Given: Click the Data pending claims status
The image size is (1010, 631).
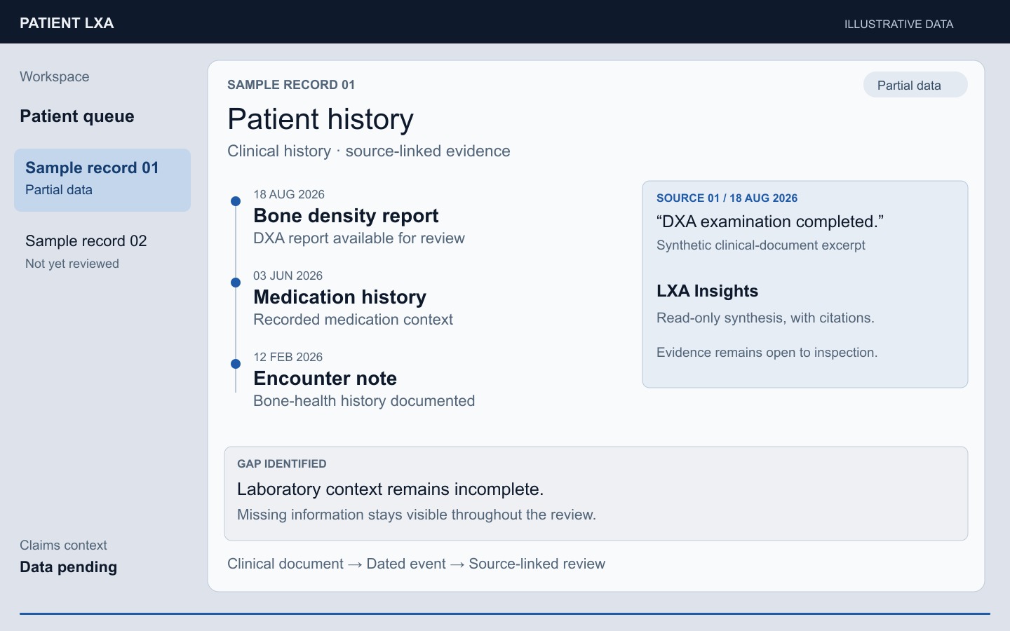Looking at the screenshot, I should (68, 567).
